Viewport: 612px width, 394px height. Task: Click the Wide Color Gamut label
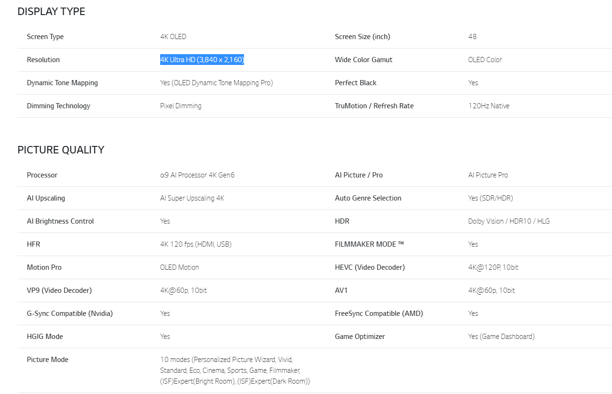363,60
